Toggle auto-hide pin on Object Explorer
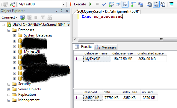Viewport: 177px width, 108px height. [61, 11]
